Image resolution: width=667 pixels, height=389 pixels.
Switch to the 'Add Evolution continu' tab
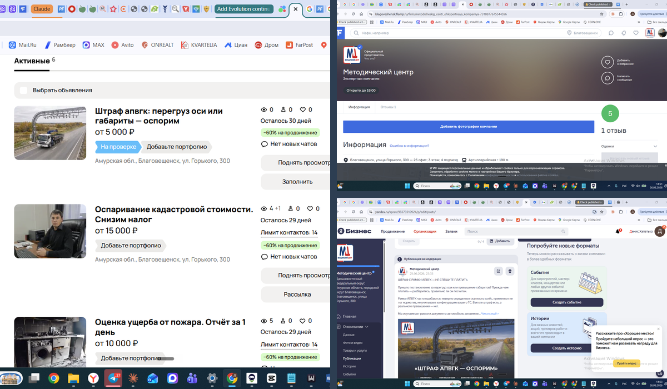[243, 9]
